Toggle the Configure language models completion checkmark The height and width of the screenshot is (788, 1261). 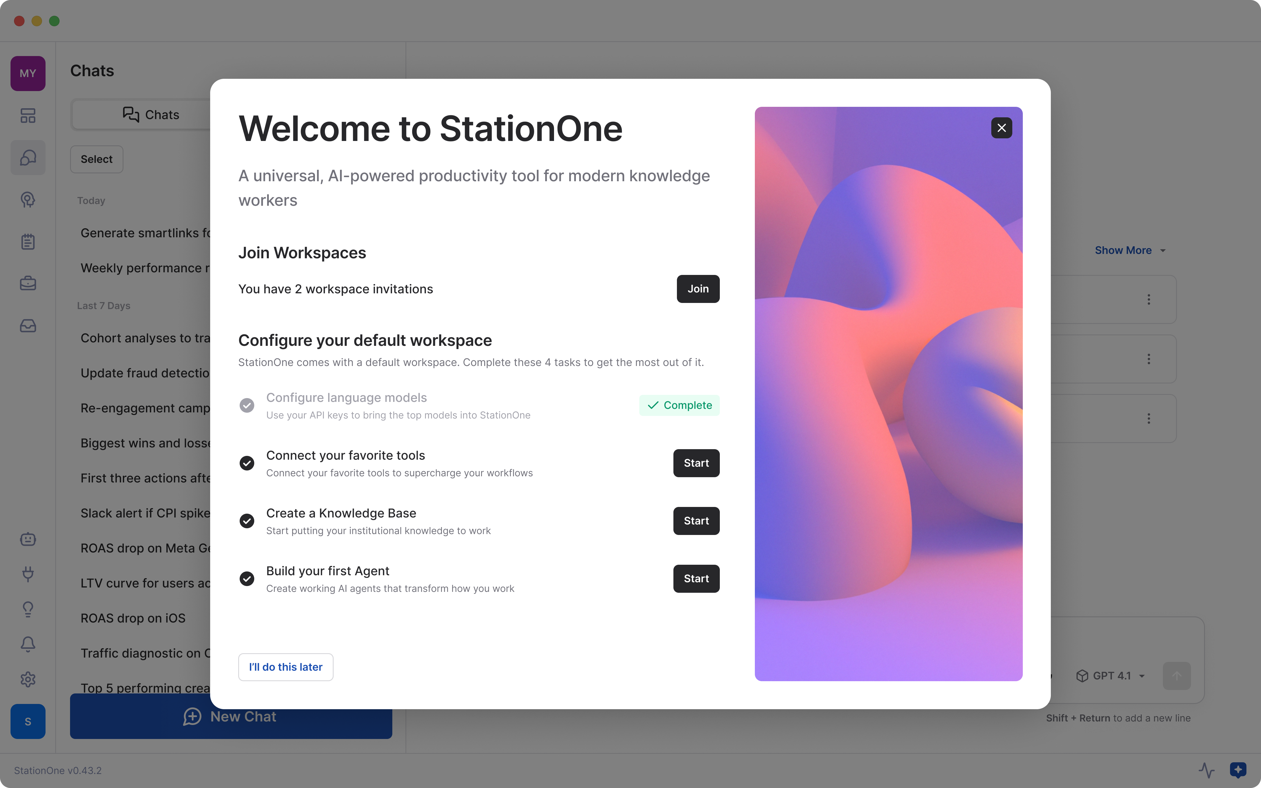click(246, 405)
